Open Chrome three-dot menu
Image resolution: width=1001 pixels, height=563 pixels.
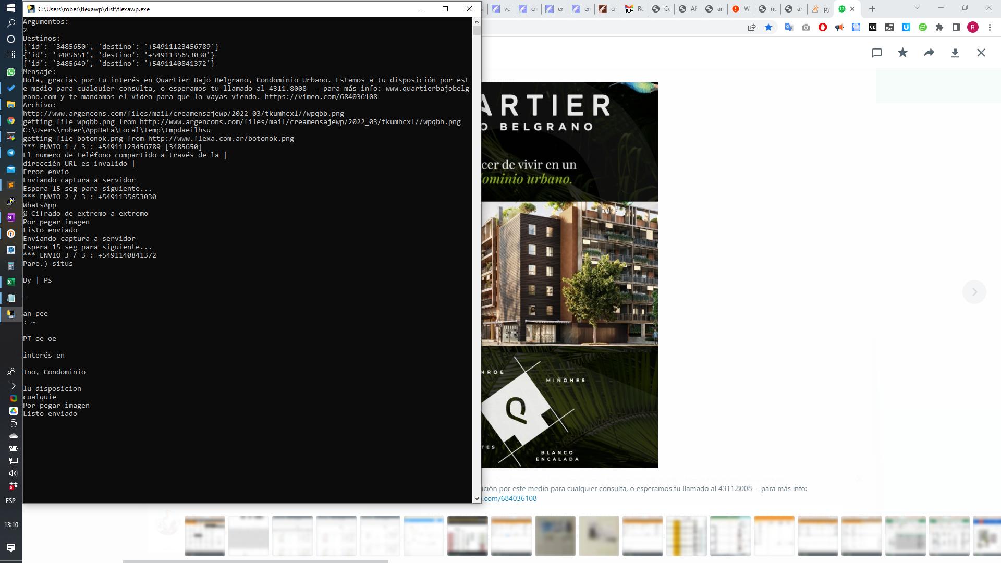pyautogui.click(x=990, y=28)
